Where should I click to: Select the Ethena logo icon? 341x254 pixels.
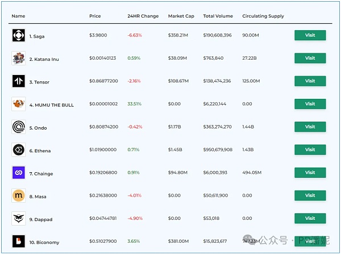(x=19, y=150)
